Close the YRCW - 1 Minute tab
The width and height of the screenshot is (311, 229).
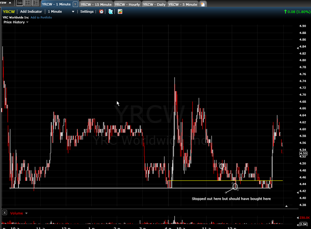point(75,4)
